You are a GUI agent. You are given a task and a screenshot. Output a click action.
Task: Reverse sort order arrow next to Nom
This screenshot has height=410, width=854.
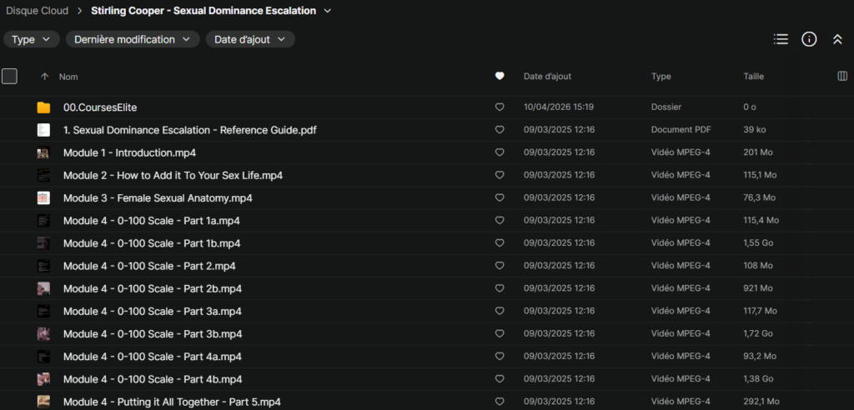coord(45,77)
